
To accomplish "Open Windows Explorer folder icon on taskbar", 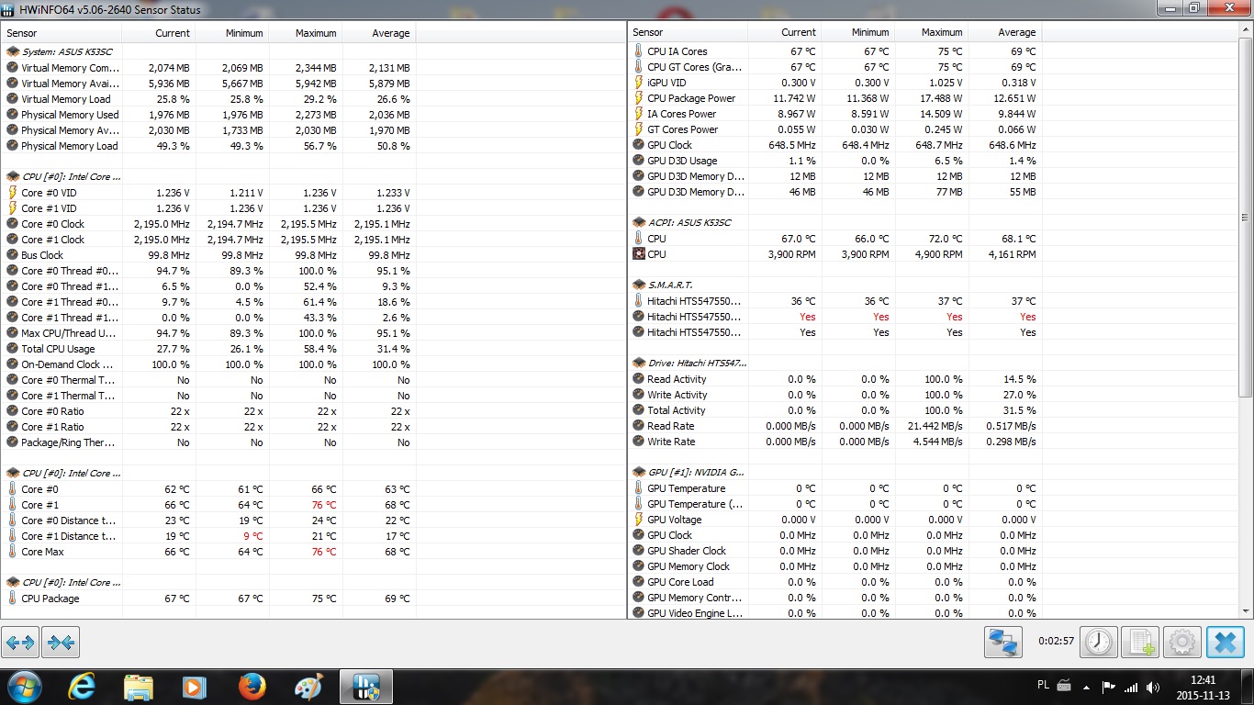I will [x=139, y=687].
